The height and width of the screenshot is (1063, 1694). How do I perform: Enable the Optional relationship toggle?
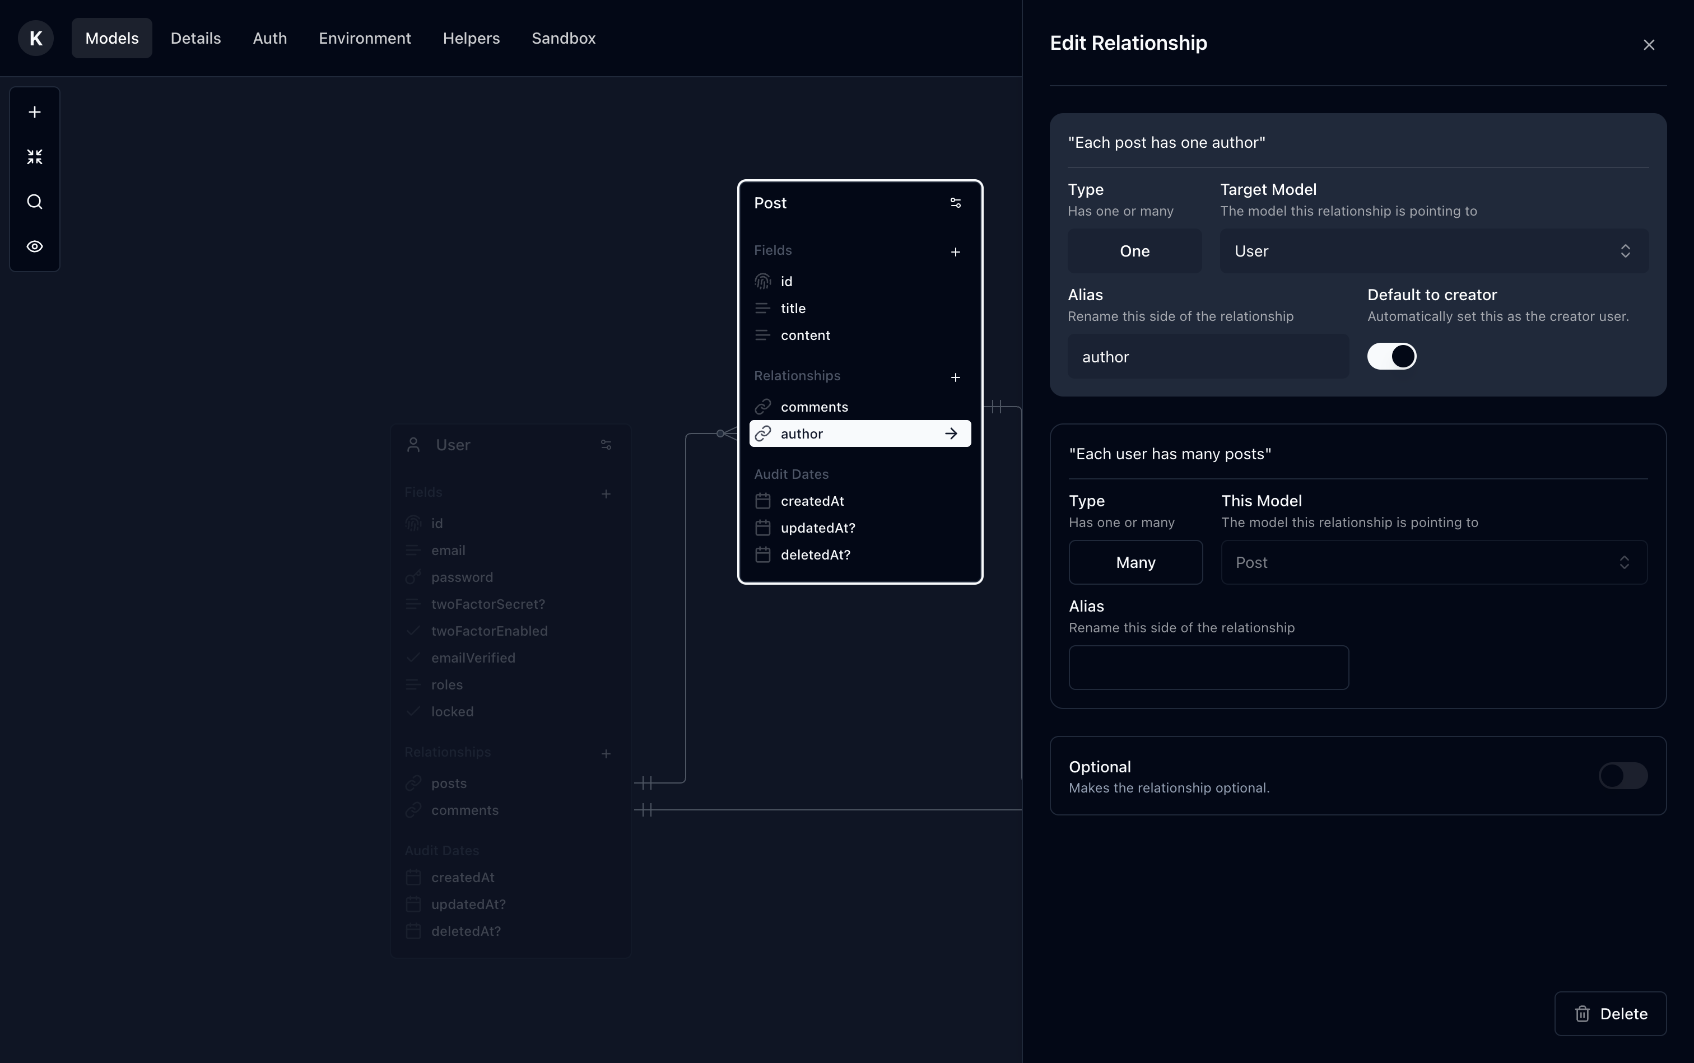(1622, 776)
